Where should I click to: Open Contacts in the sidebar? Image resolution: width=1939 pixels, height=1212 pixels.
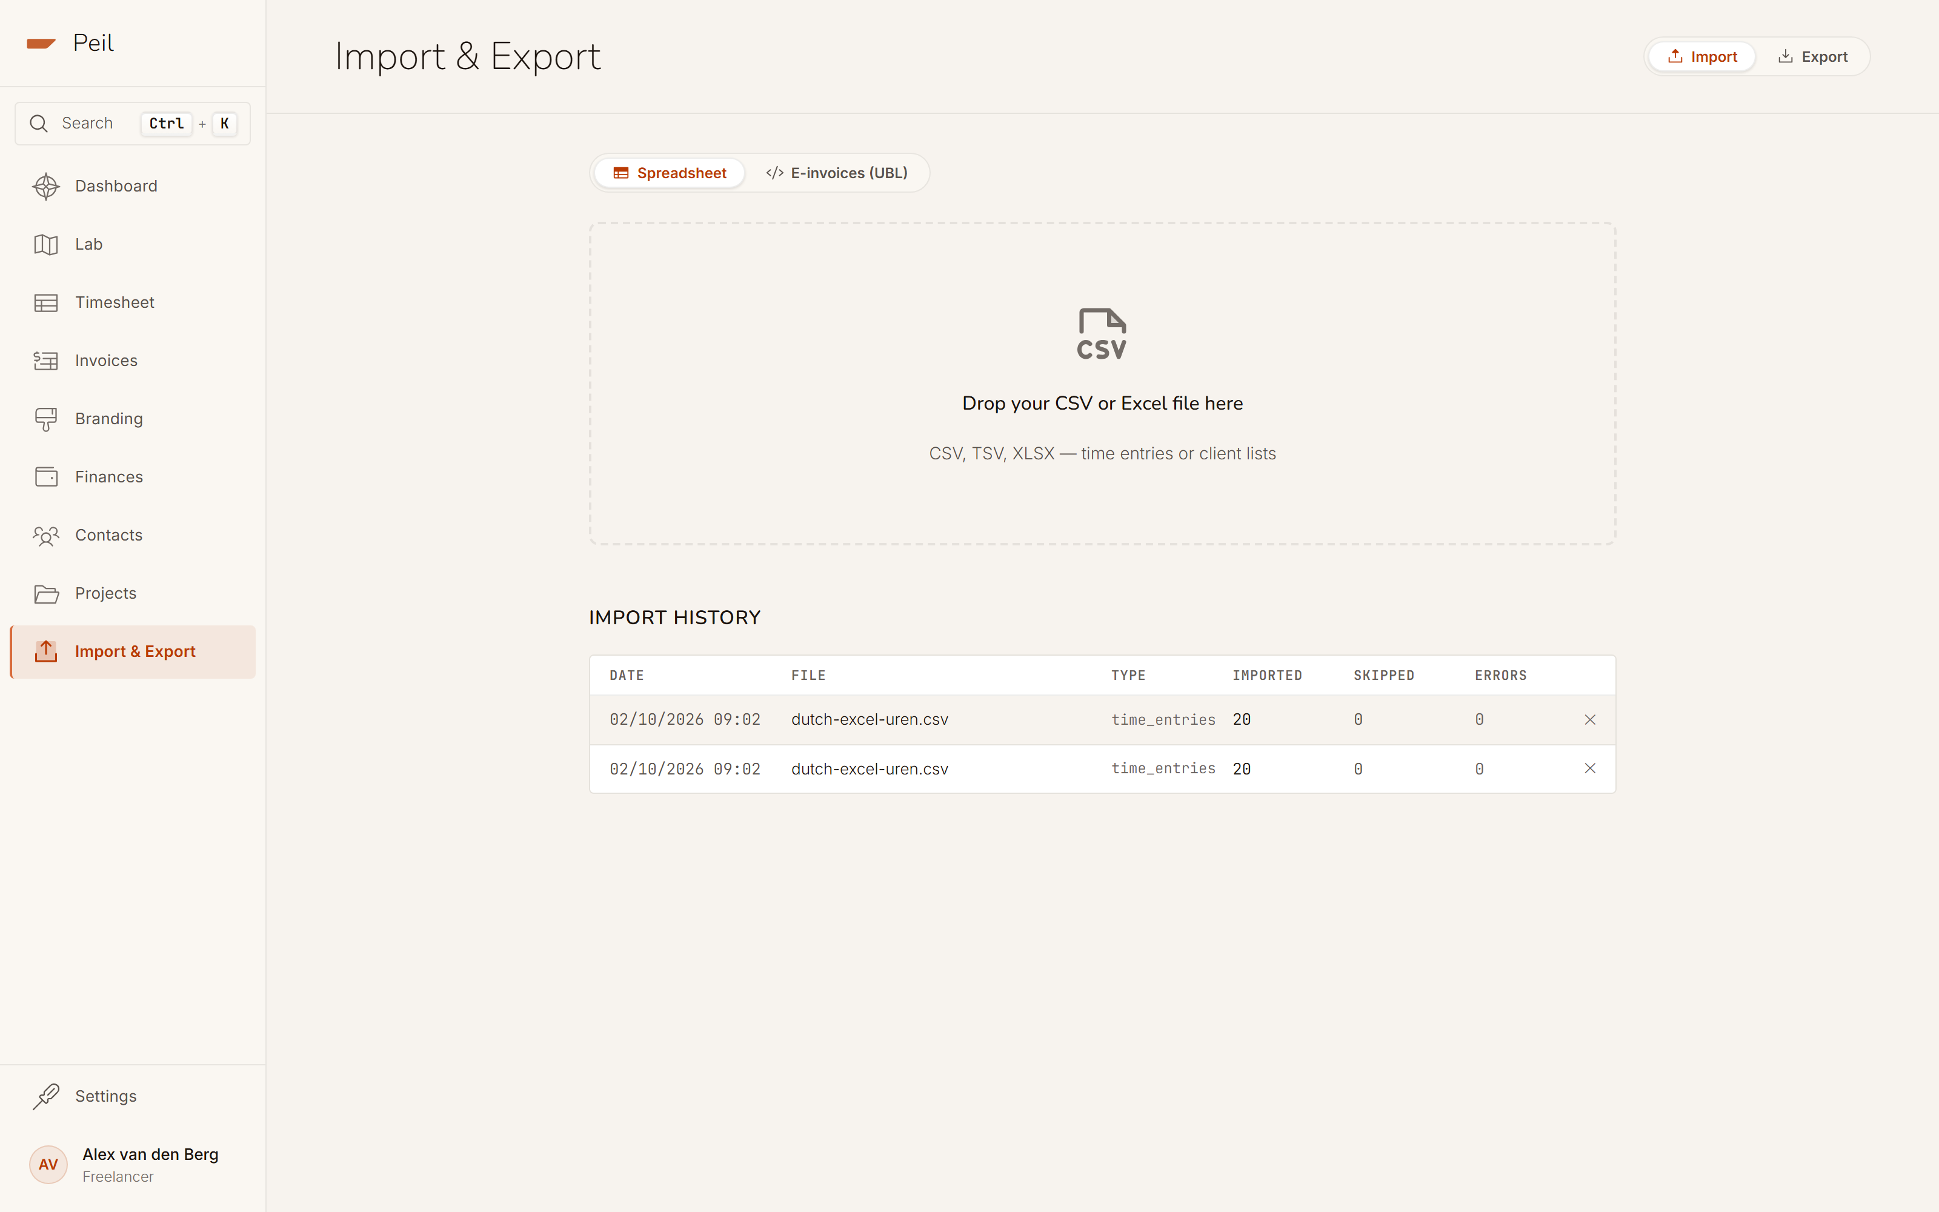tap(133, 536)
